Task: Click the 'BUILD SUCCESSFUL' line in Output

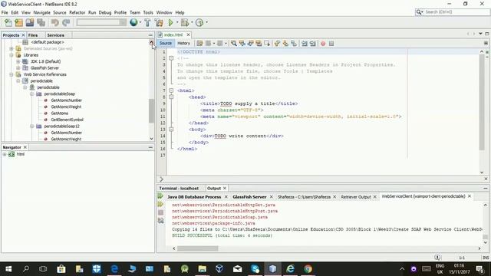Action: click(x=222, y=235)
